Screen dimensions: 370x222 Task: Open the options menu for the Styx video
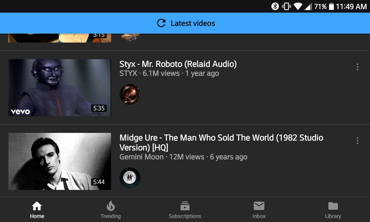click(x=357, y=67)
